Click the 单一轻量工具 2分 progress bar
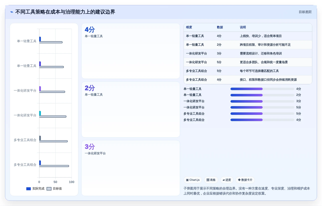This screenshot has height=206, width=322. point(262,95)
